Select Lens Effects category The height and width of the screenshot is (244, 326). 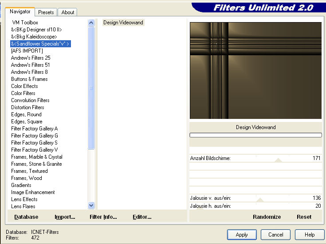tap(24, 199)
